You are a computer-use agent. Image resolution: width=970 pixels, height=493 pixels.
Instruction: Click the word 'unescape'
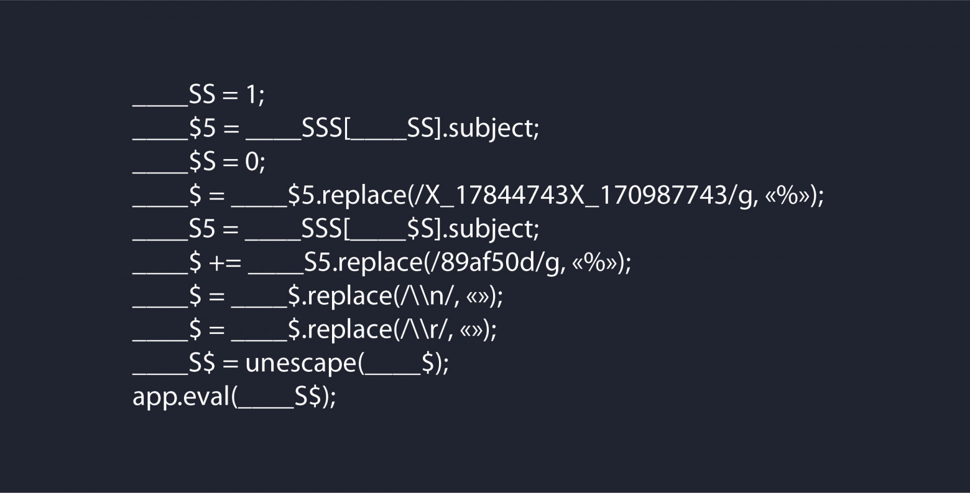(301, 364)
